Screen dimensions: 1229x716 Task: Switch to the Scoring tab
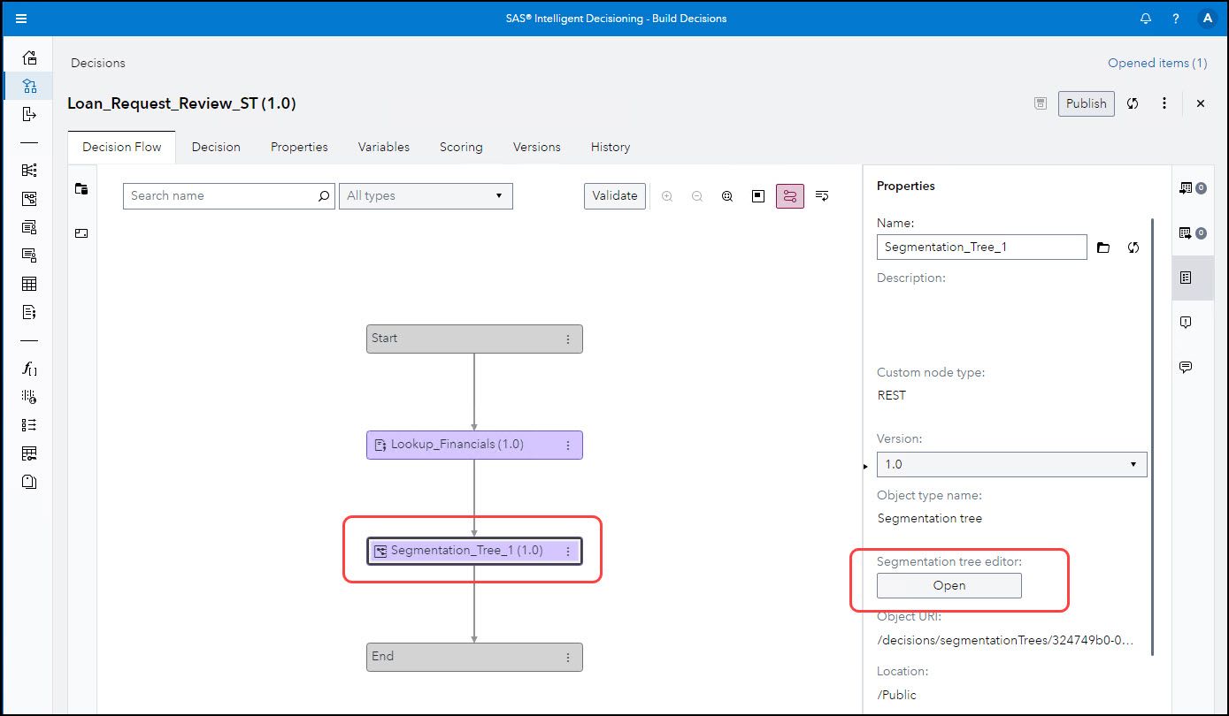(461, 147)
